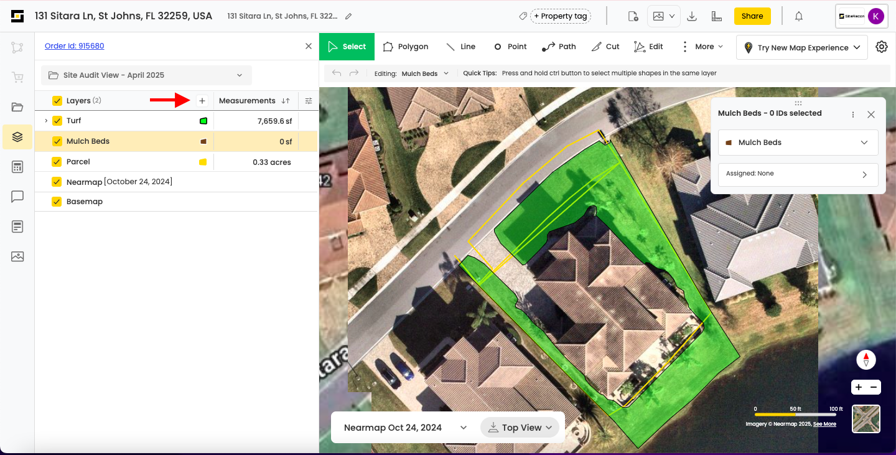Open the notifications bell
Image resolution: width=896 pixels, height=455 pixels.
click(799, 16)
